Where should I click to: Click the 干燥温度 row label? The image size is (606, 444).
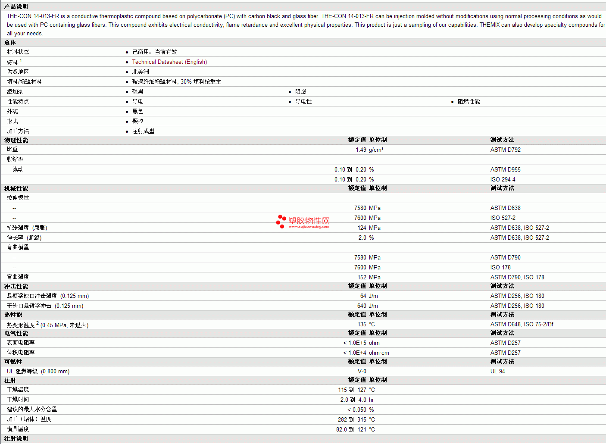pyautogui.click(x=18, y=389)
